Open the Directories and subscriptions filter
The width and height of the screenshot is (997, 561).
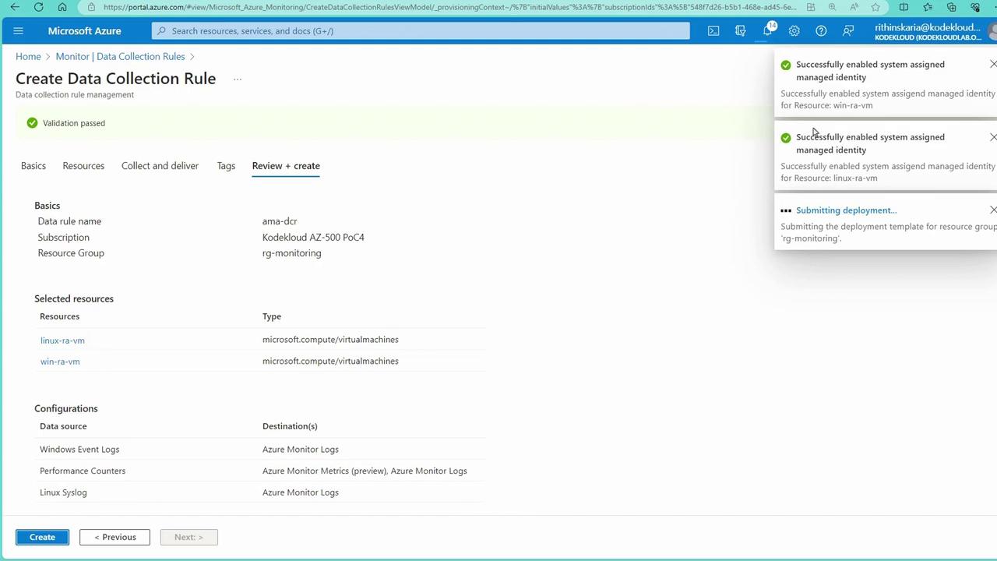pos(740,31)
